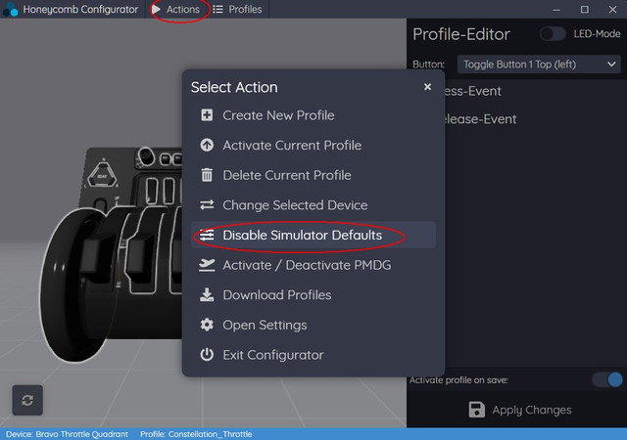Click the floppy disk save icon
Viewport: 627px width, 440px height.
point(476,410)
